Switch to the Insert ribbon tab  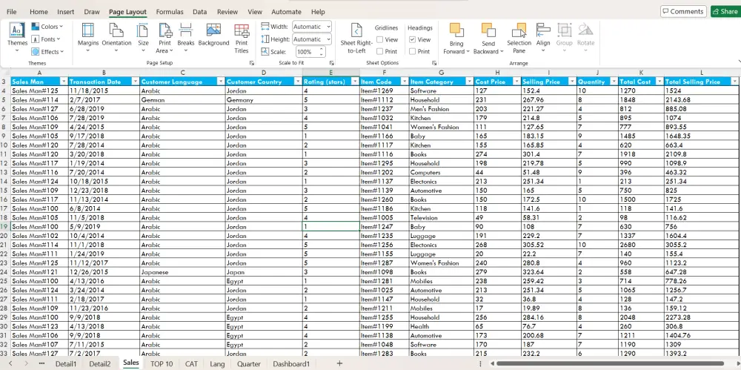click(x=66, y=12)
